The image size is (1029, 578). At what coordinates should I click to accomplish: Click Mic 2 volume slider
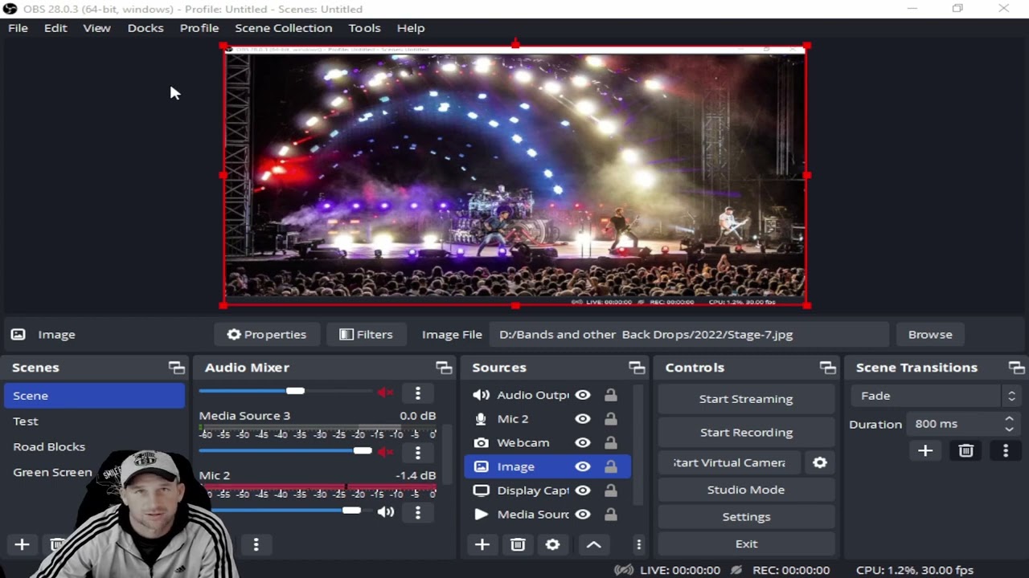tap(285, 511)
